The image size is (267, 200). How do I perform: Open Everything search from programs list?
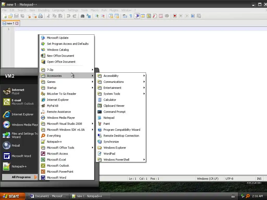(x=67, y=136)
